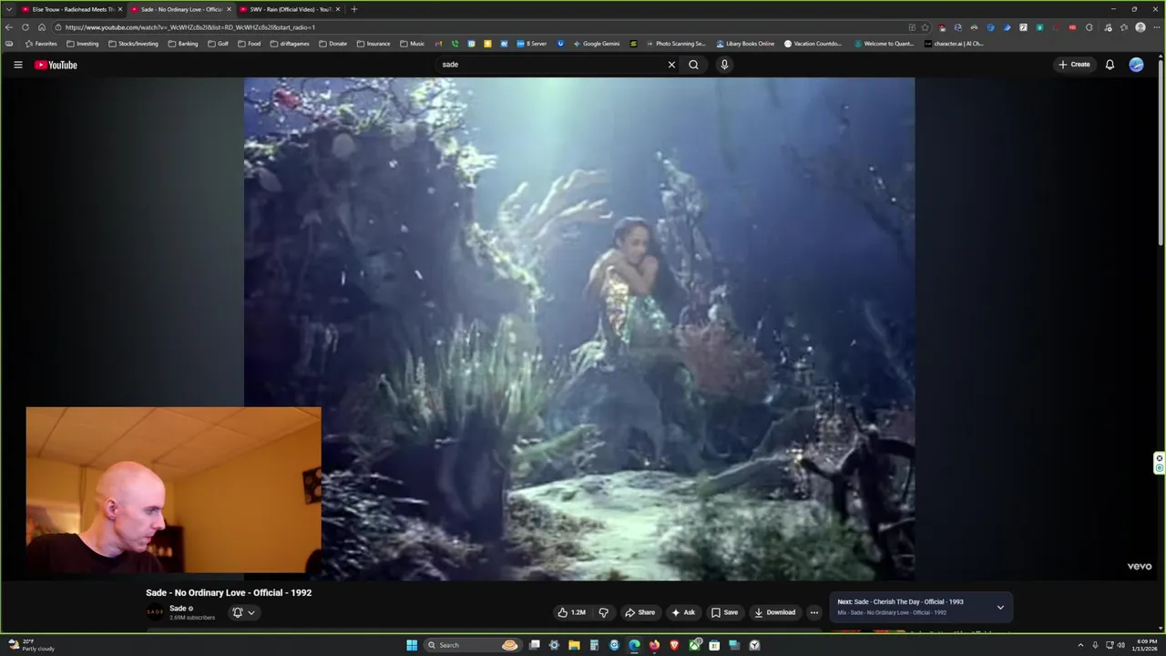
Task: Open the browser home page
Action: (x=41, y=27)
